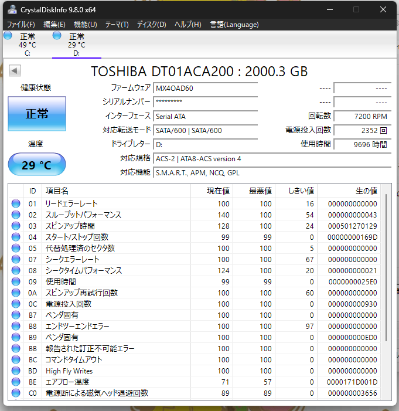Open the ファイル(F) menu
The height and width of the screenshot is (411, 399).
click(x=21, y=25)
